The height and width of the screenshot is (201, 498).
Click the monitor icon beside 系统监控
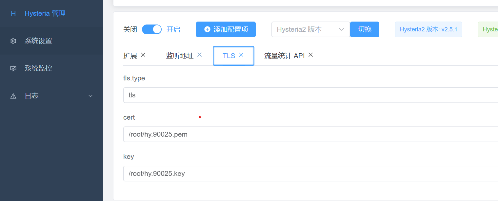pos(13,68)
